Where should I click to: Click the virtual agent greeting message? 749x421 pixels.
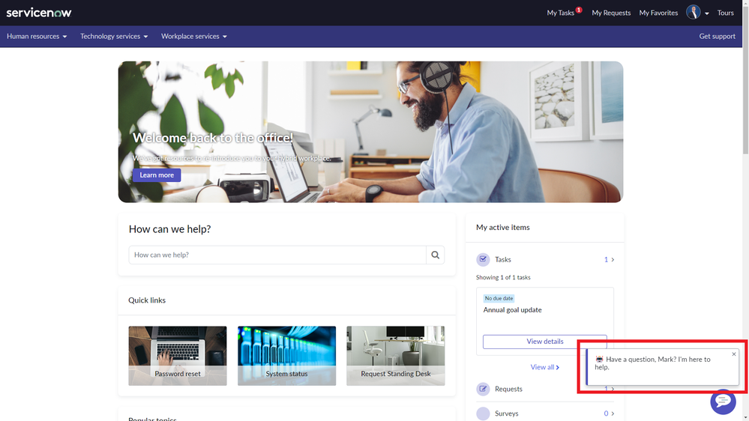coord(652,363)
